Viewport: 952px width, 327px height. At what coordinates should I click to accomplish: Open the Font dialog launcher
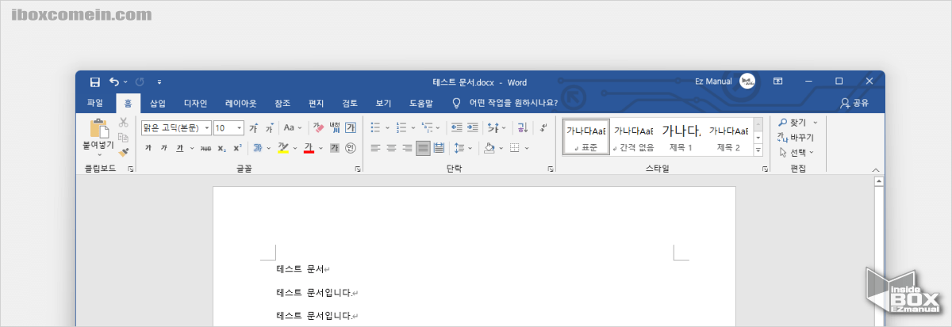pyautogui.click(x=358, y=169)
